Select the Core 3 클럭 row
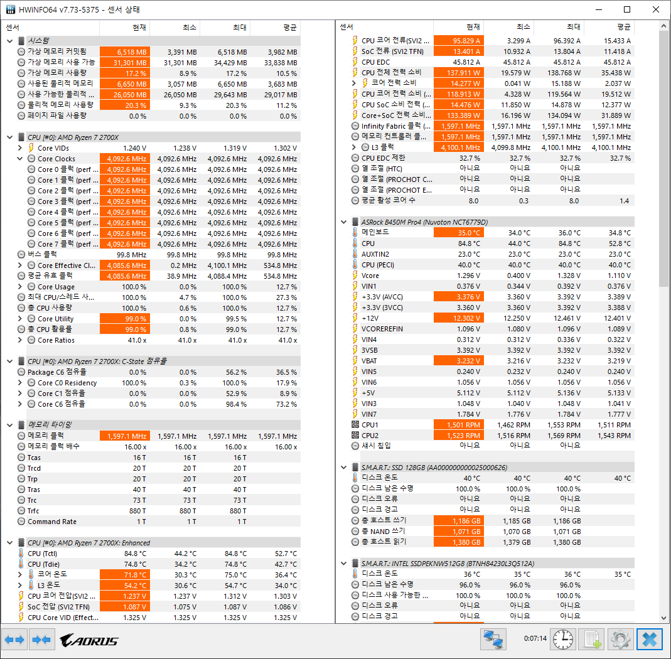Viewport: 671px width, 659px height. click(163, 201)
